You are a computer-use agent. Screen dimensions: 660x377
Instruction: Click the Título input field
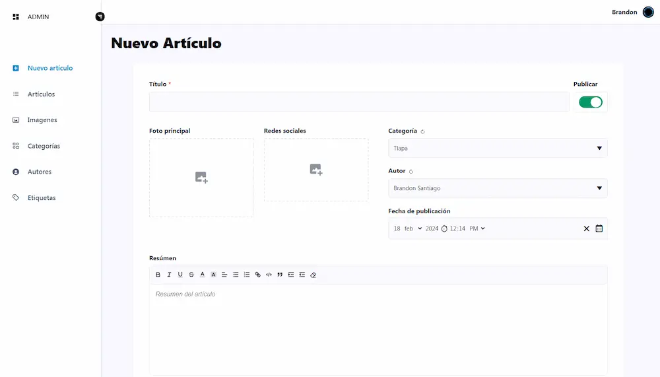coord(358,102)
